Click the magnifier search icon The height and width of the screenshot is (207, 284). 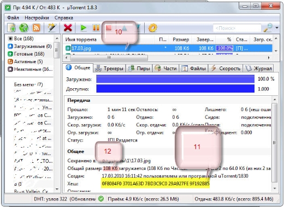pos(268,28)
